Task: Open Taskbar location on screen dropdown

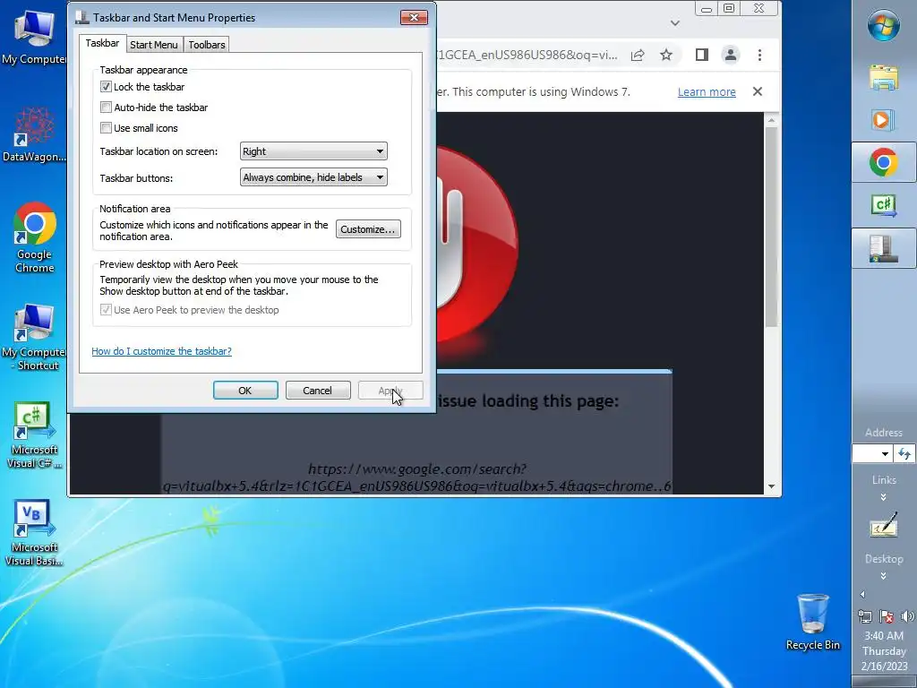Action: tap(313, 150)
